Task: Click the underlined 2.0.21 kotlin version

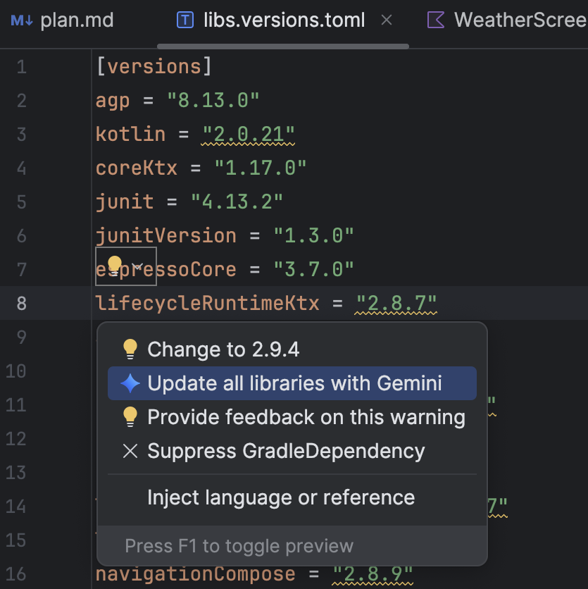Action: 247,134
